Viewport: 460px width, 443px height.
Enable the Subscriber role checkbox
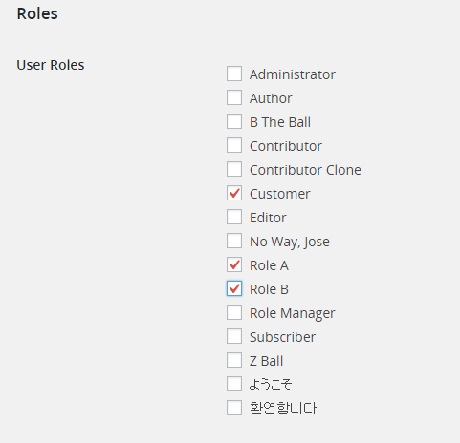(234, 336)
